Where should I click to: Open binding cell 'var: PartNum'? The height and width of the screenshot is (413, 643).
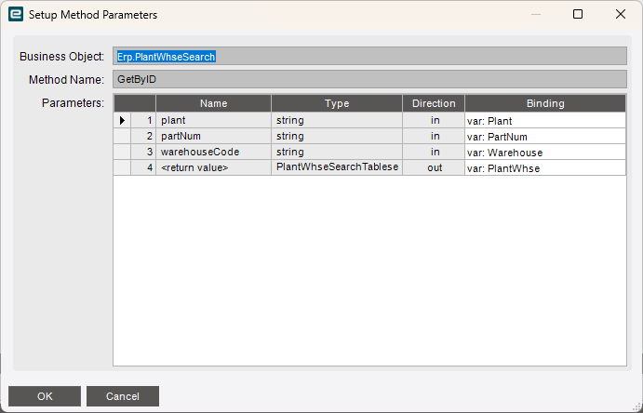544,137
